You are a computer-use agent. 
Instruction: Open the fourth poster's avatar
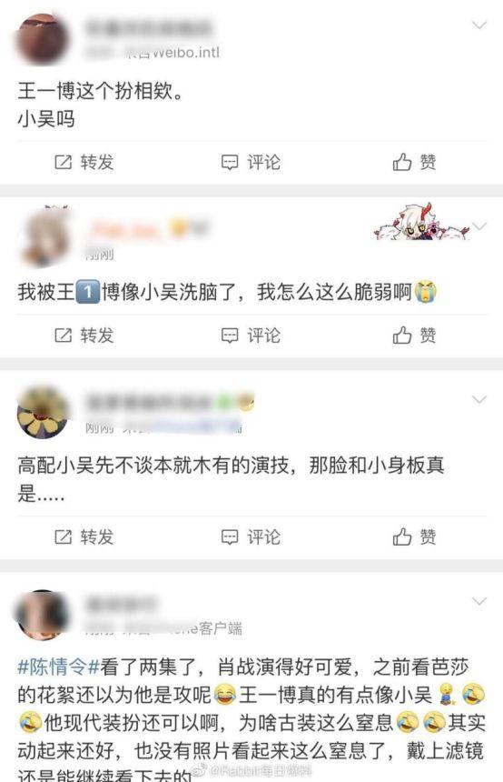click(43, 615)
